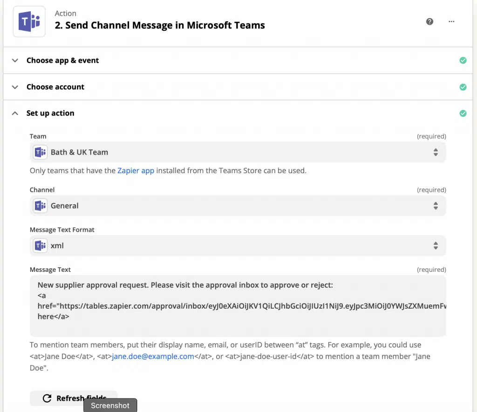The image size is (477, 412).
Task: Open the Channel dropdown showing General
Action: 238,206
